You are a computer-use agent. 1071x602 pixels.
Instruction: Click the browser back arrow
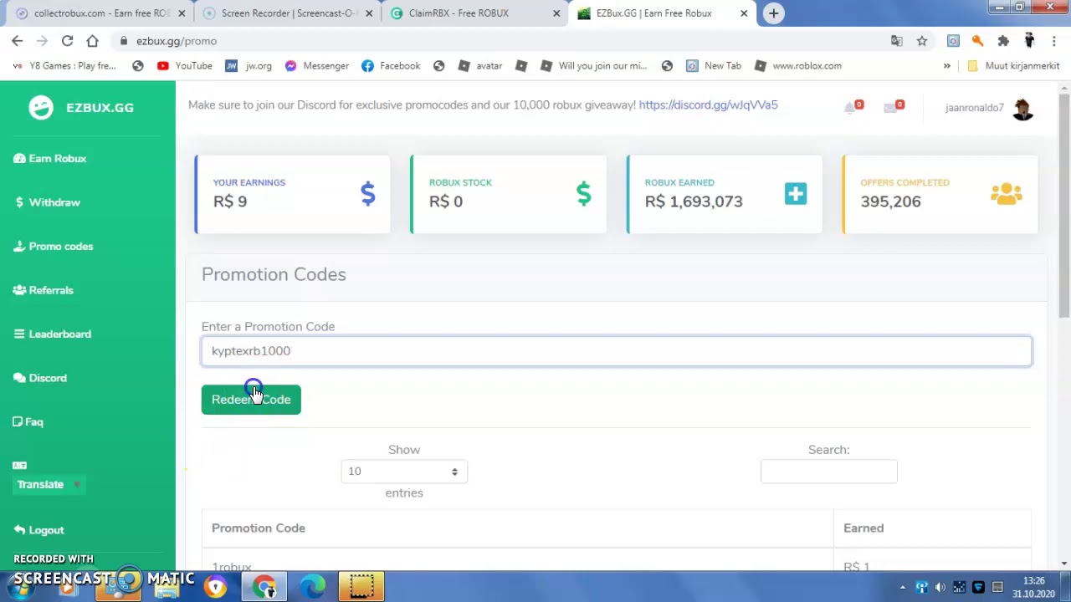click(x=18, y=41)
